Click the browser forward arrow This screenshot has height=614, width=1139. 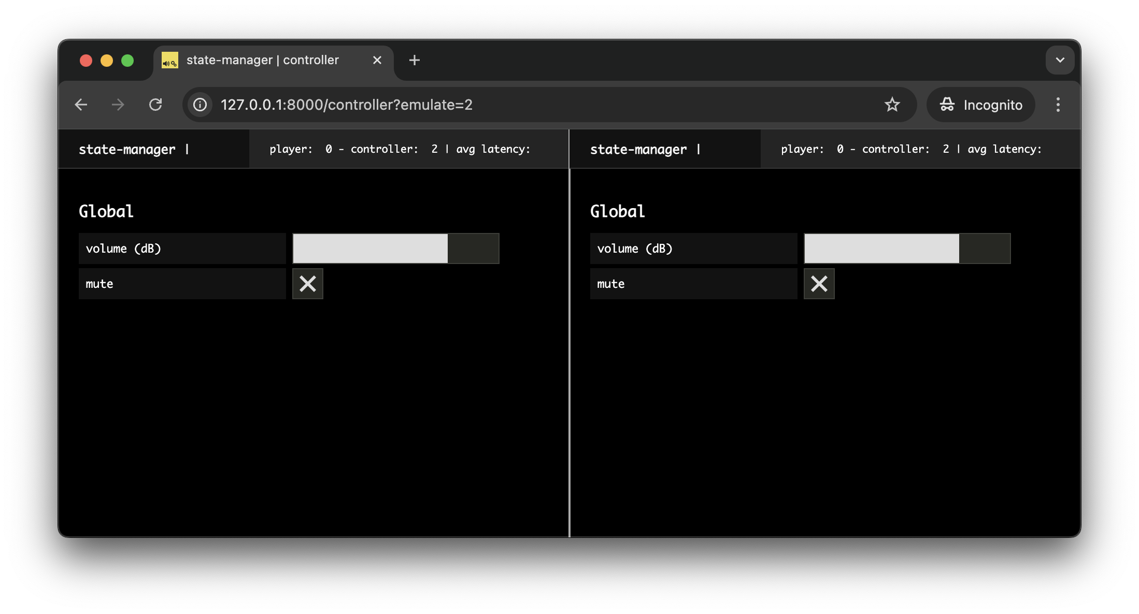point(118,105)
